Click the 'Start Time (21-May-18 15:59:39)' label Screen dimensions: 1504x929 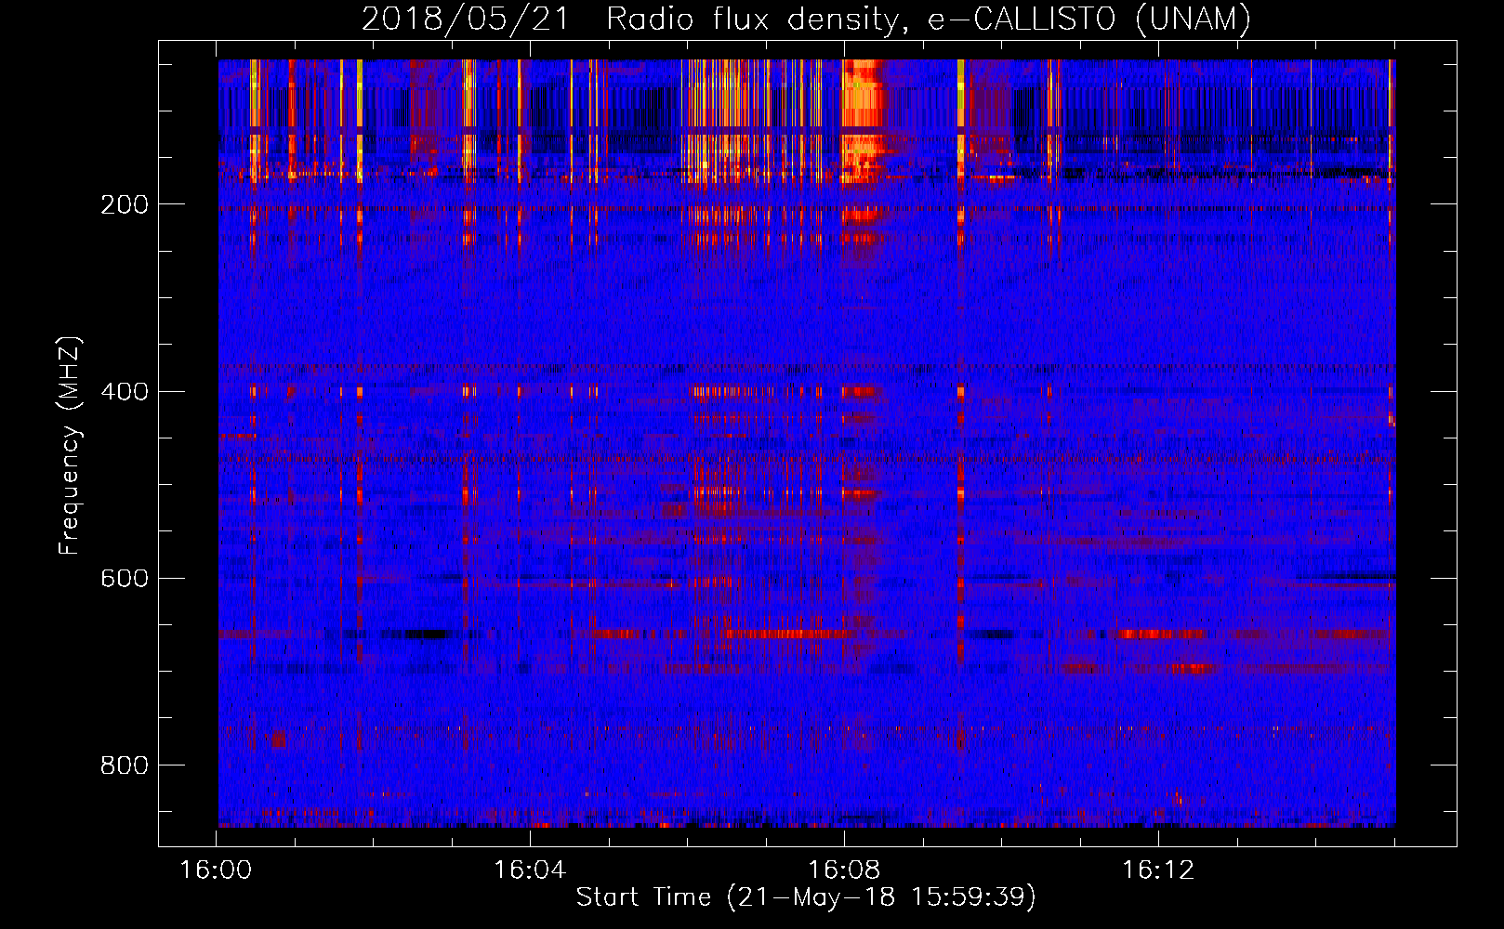pos(806,897)
